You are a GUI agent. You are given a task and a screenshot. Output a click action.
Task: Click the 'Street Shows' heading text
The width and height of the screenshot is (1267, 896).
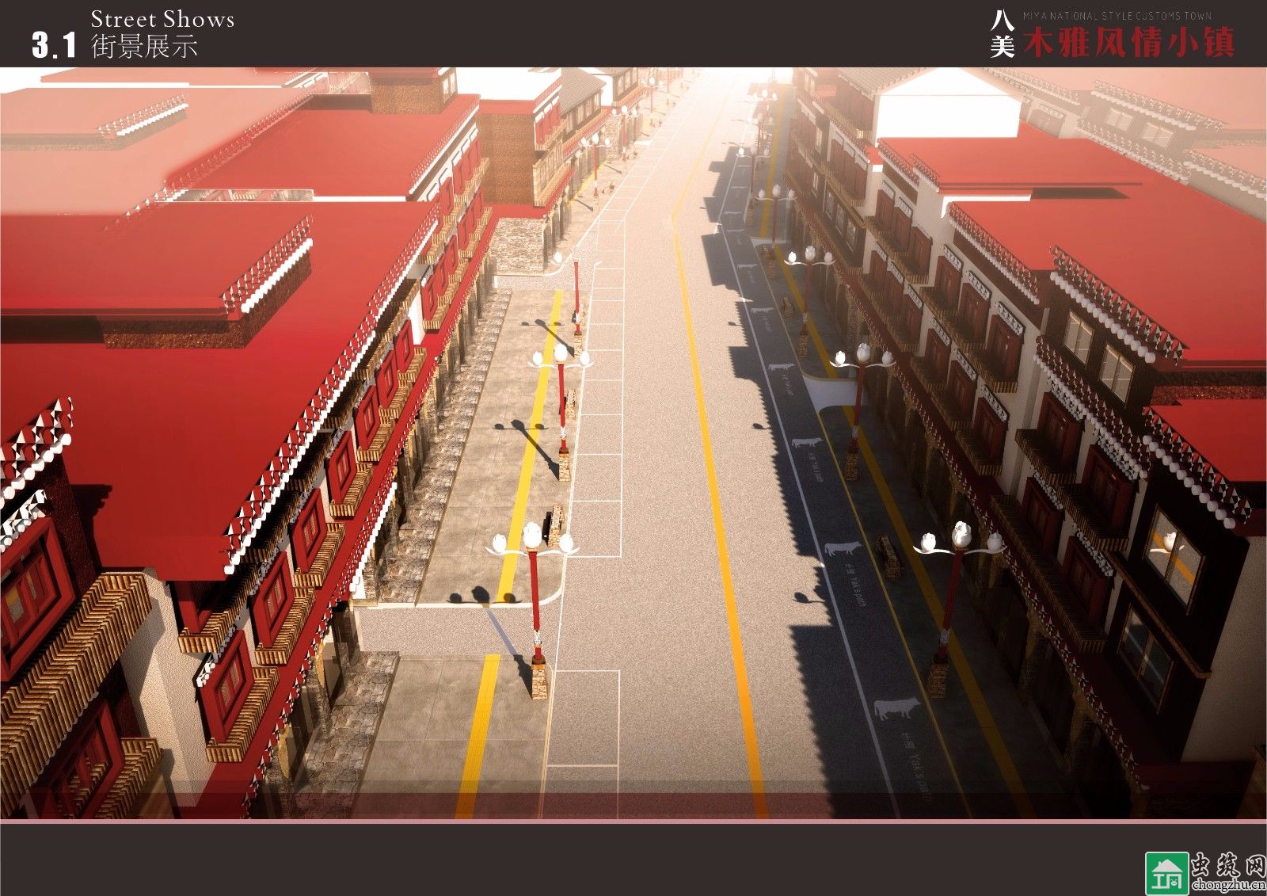click(x=162, y=19)
